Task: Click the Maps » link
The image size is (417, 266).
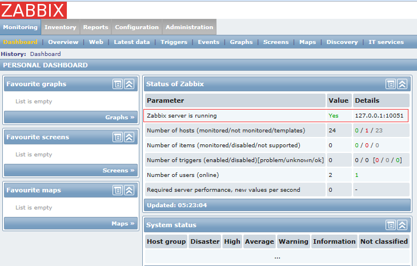Action: tap(123, 224)
